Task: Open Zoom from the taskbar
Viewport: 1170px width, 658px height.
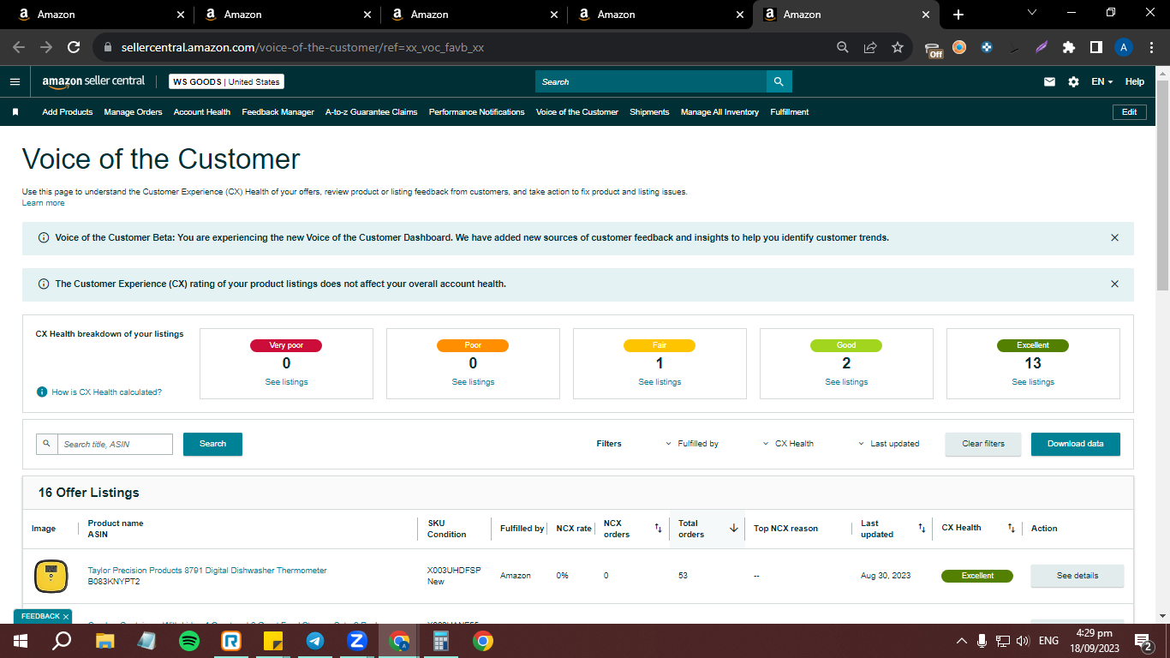Action: [357, 640]
